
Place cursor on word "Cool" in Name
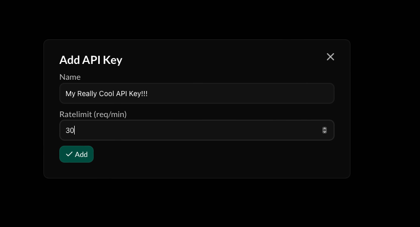pyautogui.click(x=108, y=94)
